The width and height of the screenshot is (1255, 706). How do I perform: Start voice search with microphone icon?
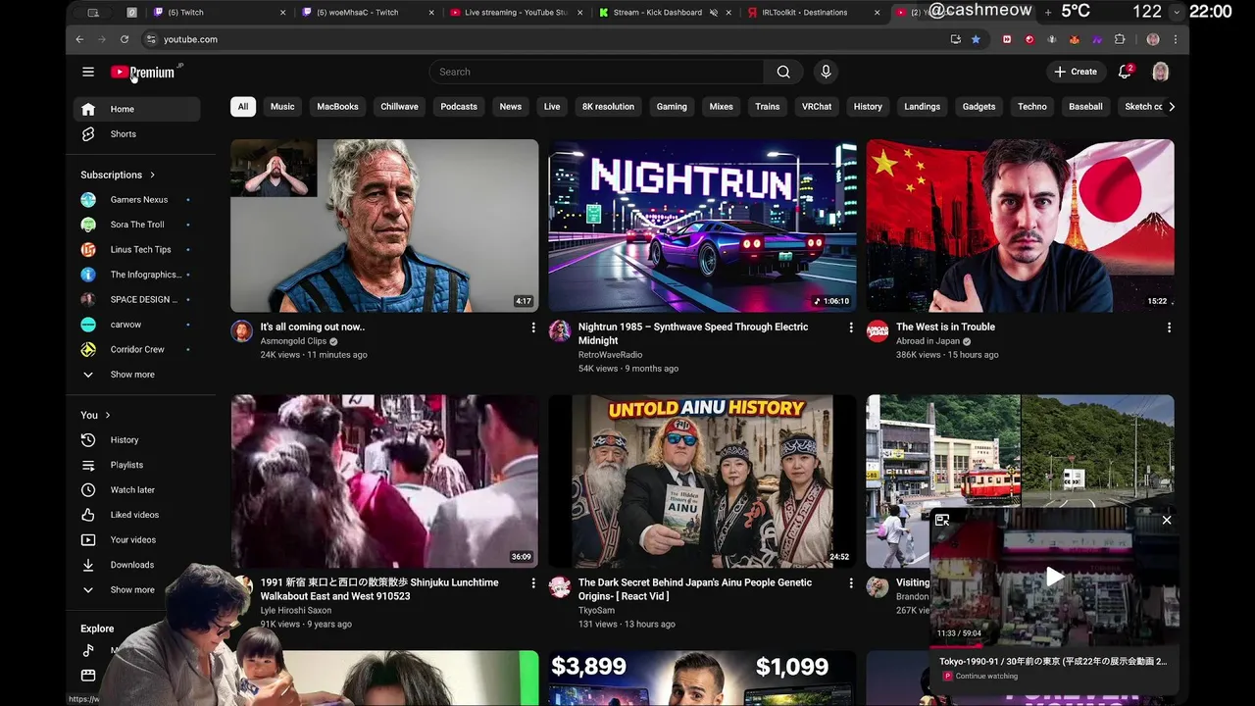coord(826,72)
